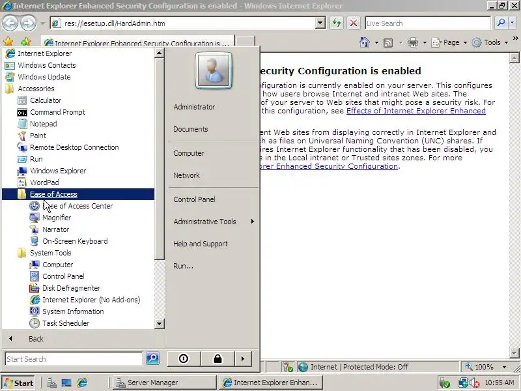
Task: Click the IE Home toolbar icon
Action: (365, 42)
